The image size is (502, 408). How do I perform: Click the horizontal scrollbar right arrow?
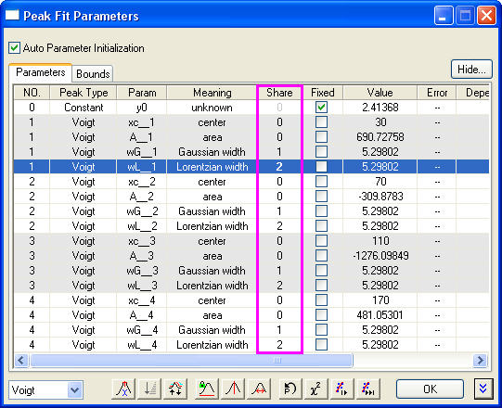click(x=481, y=361)
